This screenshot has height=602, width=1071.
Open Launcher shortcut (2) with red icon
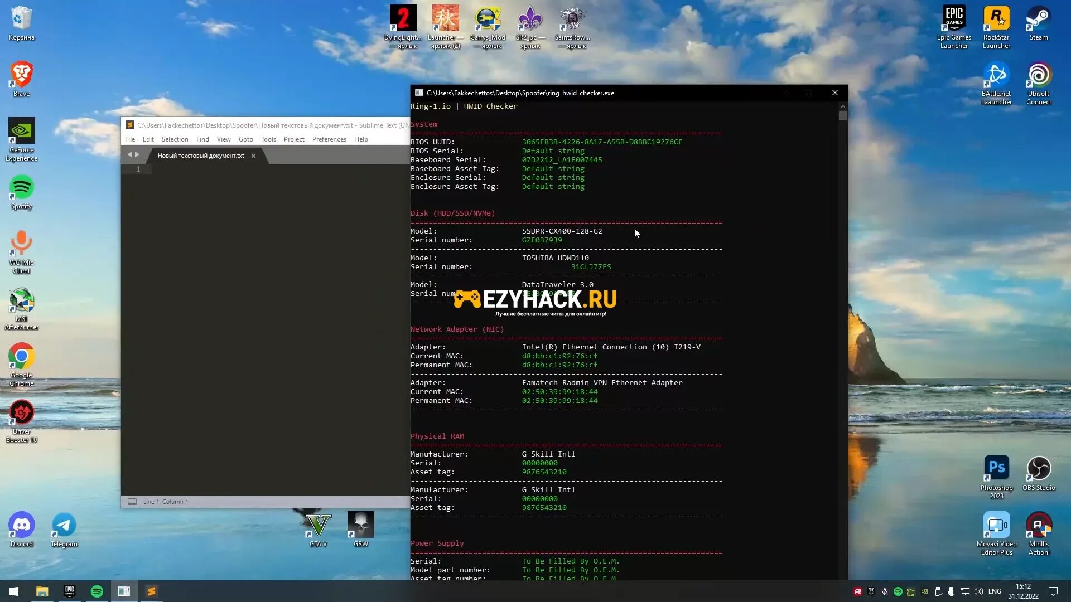coord(445,27)
